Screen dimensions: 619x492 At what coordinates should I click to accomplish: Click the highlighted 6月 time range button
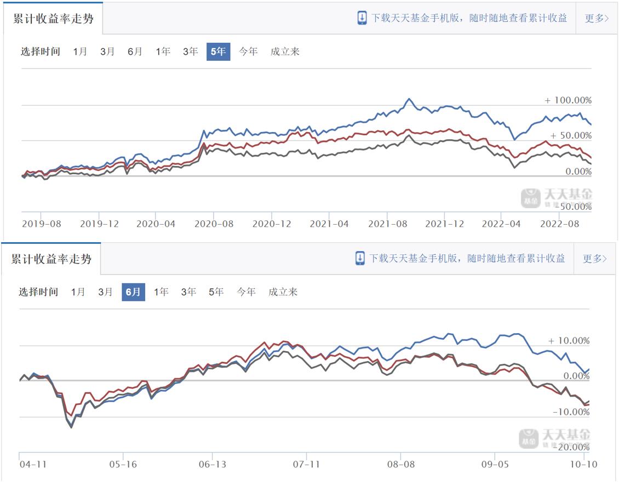click(133, 292)
